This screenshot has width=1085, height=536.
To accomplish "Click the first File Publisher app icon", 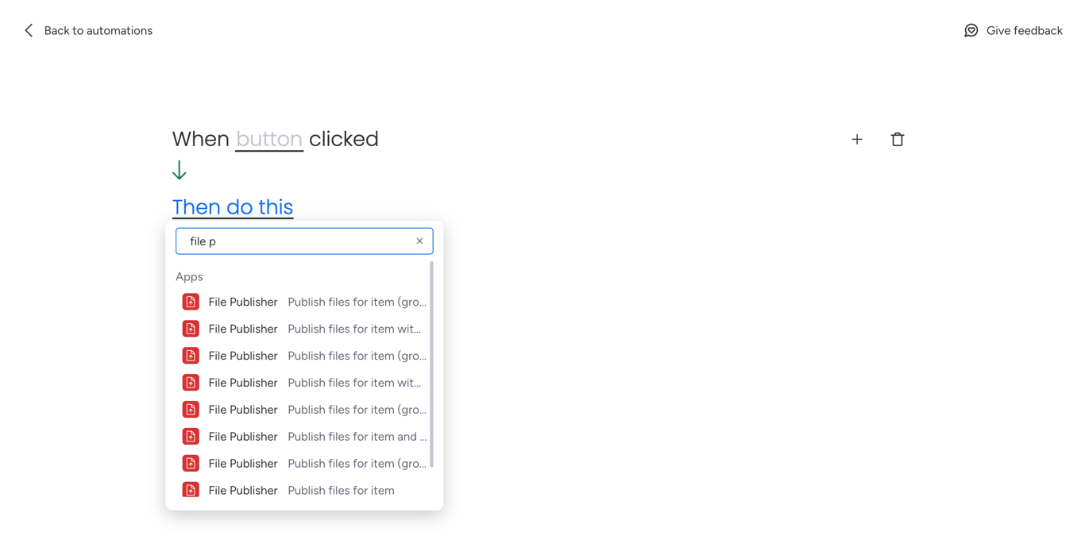I will [x=191, y=302].
